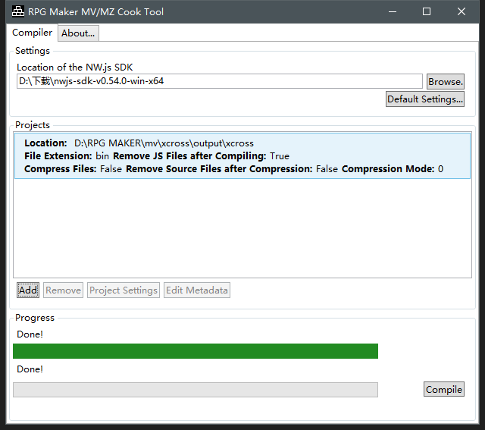This screenshot has height=430, width=485.
Task: Click the 'Location of the NW.js SDK' label
Action: coord(74,67)
